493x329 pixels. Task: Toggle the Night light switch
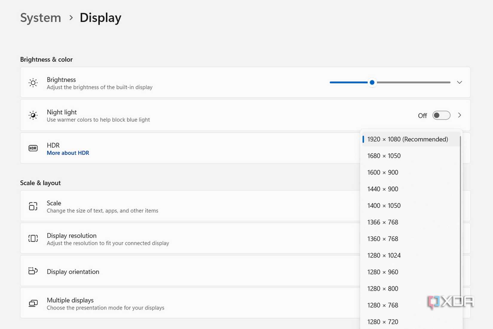tap(441, 115)
